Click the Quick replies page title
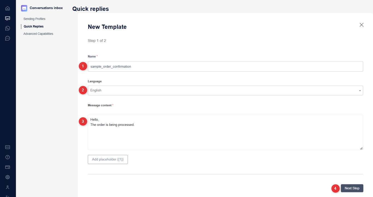This screenshot has width=373, height=197. pos(90,9)
